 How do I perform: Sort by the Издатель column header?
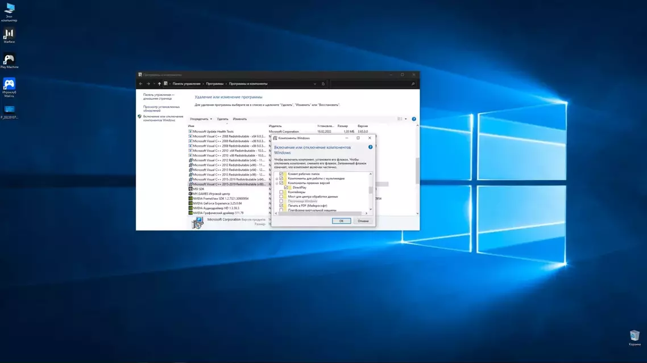click(x=275, y=126)
